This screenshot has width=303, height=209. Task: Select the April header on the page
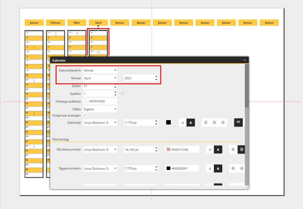pos(98,23)
